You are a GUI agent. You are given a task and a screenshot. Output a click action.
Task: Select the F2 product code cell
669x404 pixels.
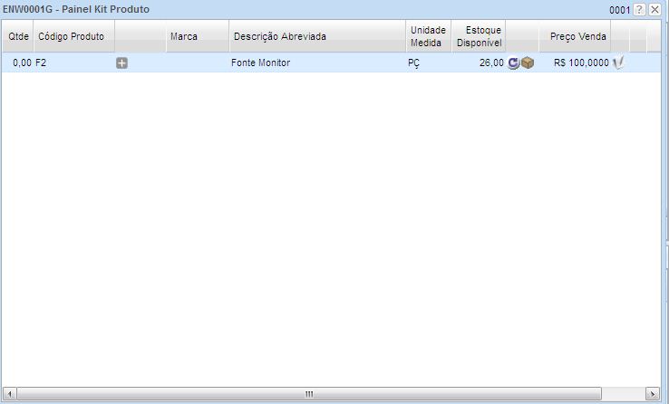click(x=73, y=63)
